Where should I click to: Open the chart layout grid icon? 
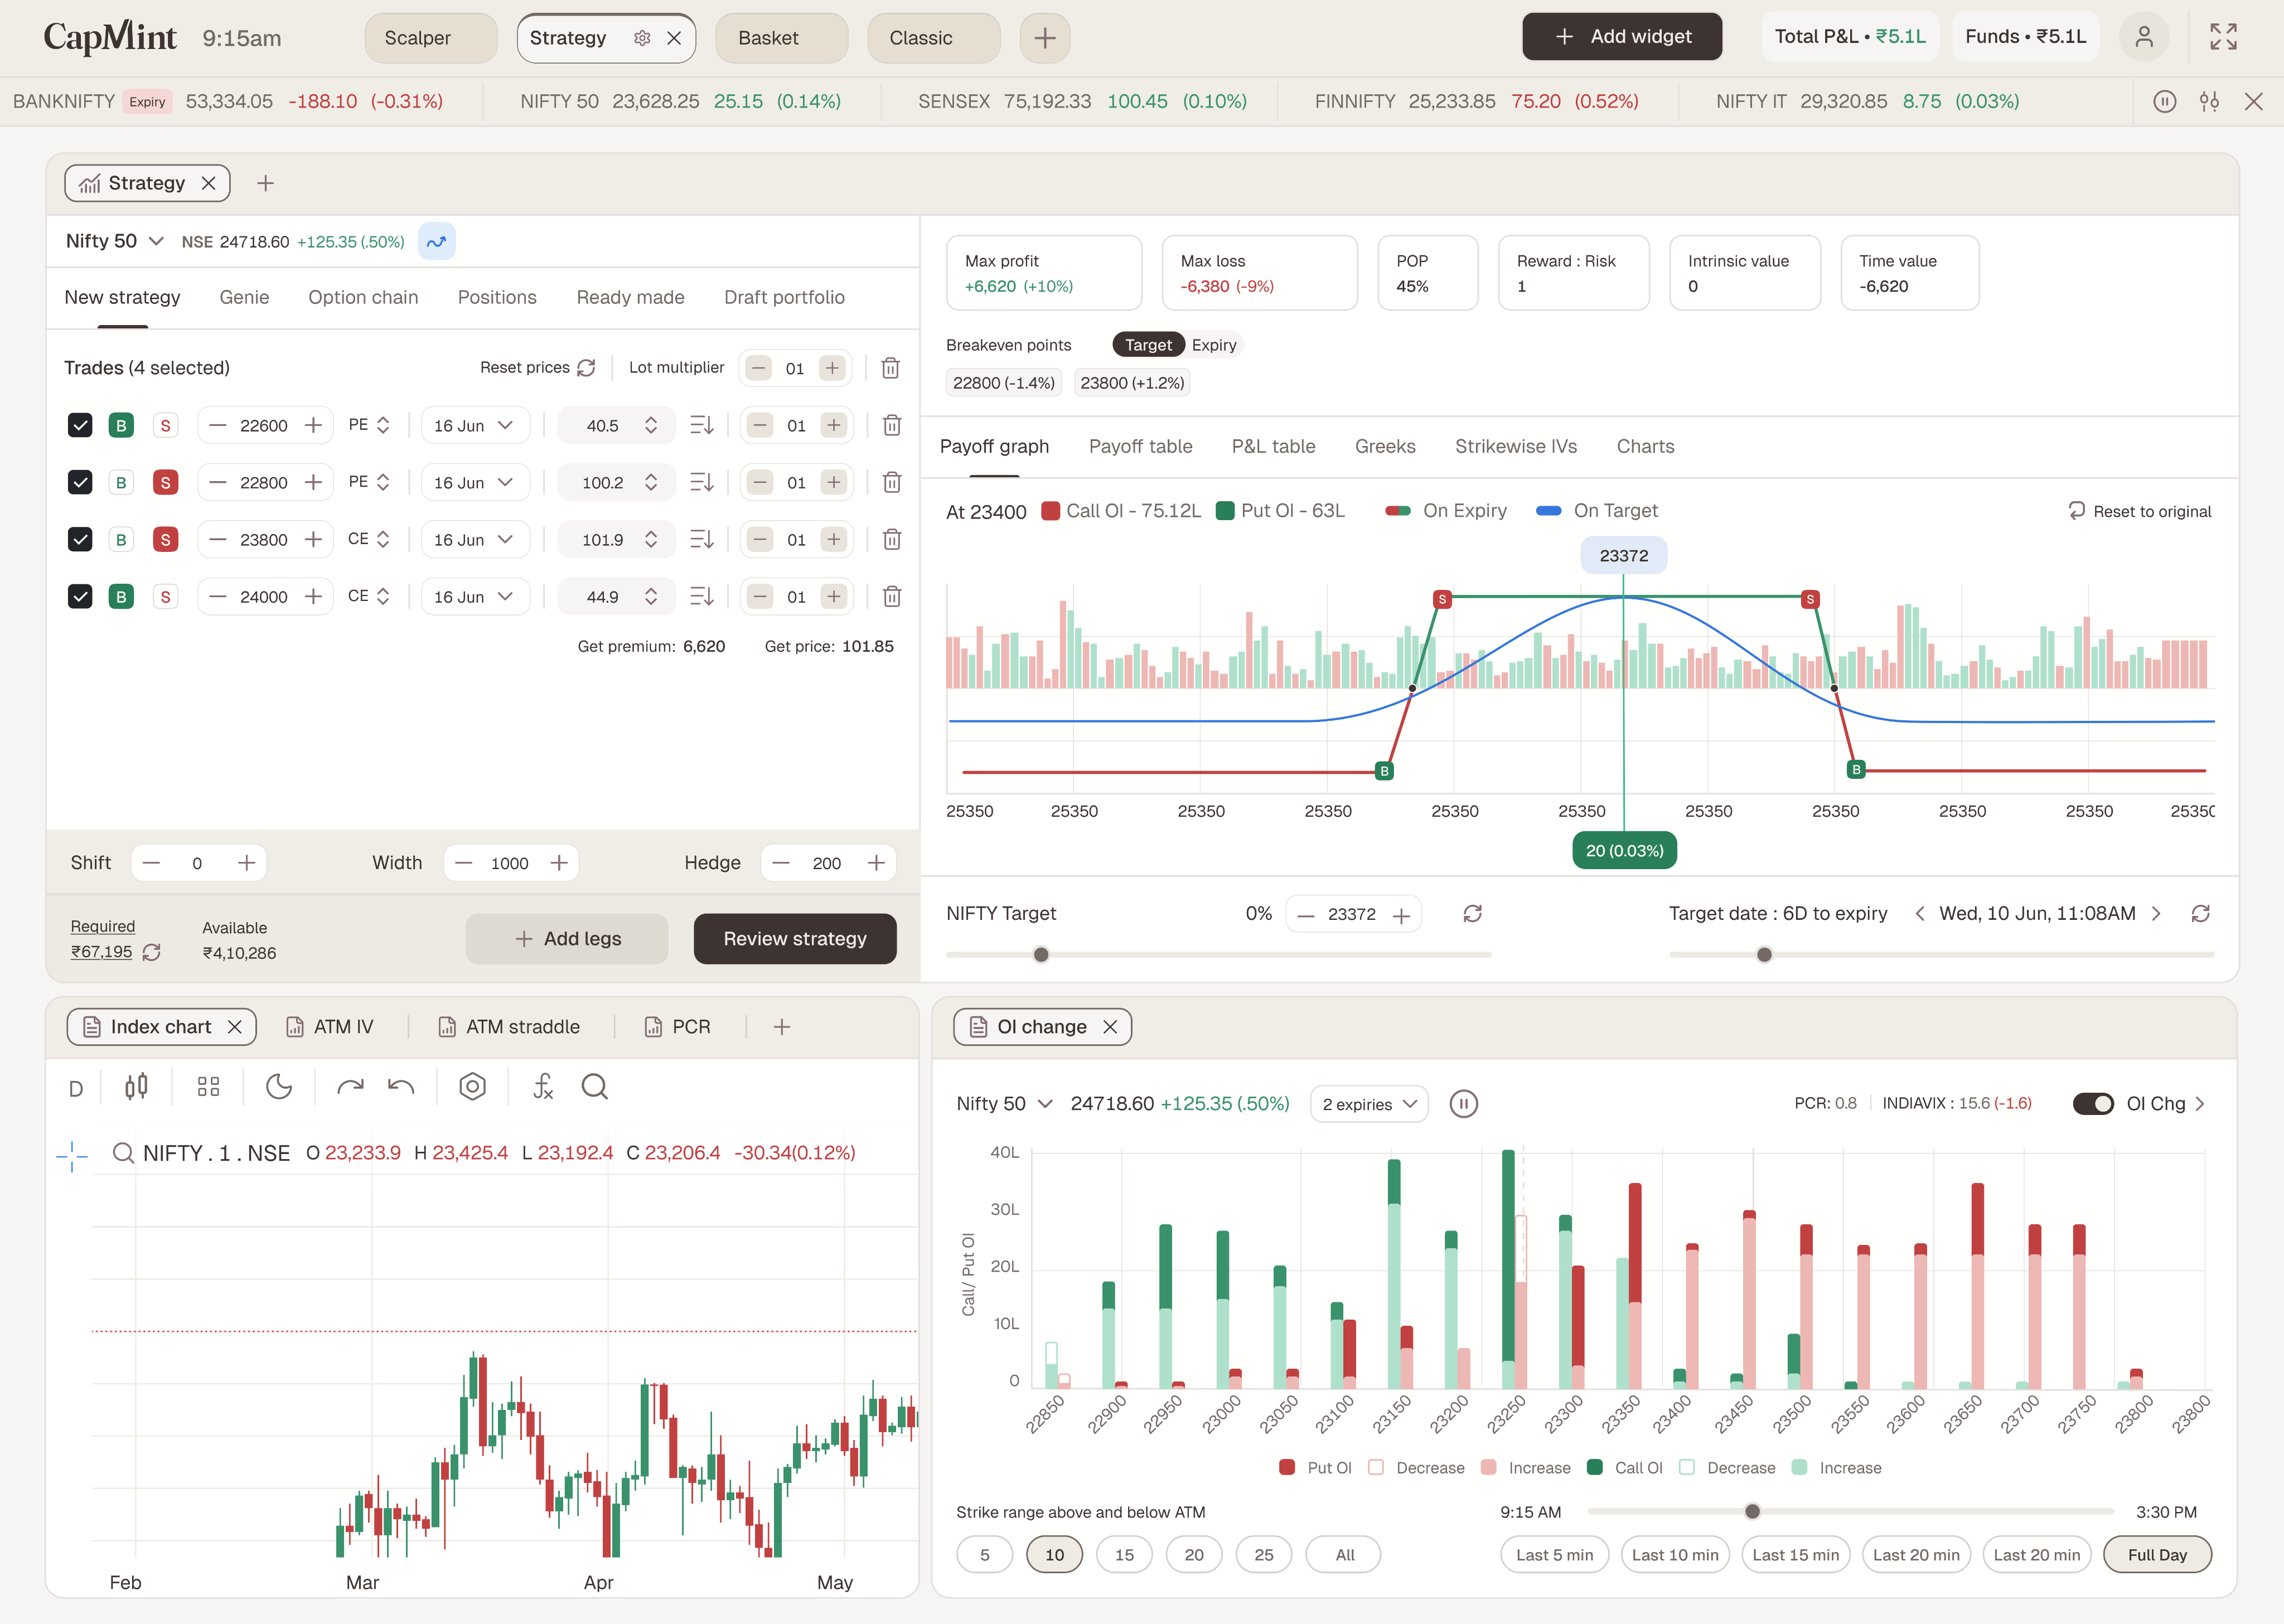208,1087
